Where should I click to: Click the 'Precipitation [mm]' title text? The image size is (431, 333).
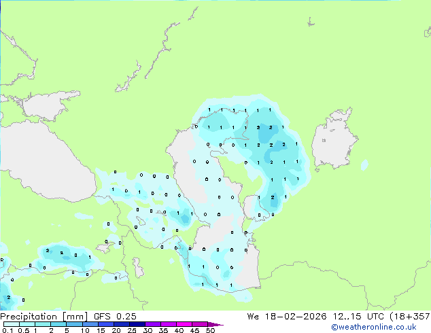pyautogui.click(x=44, y=317)
